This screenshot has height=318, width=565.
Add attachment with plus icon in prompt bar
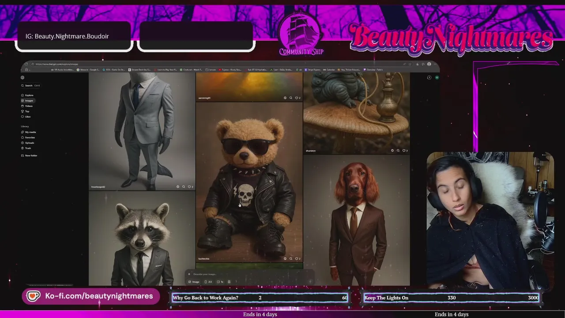189,274
